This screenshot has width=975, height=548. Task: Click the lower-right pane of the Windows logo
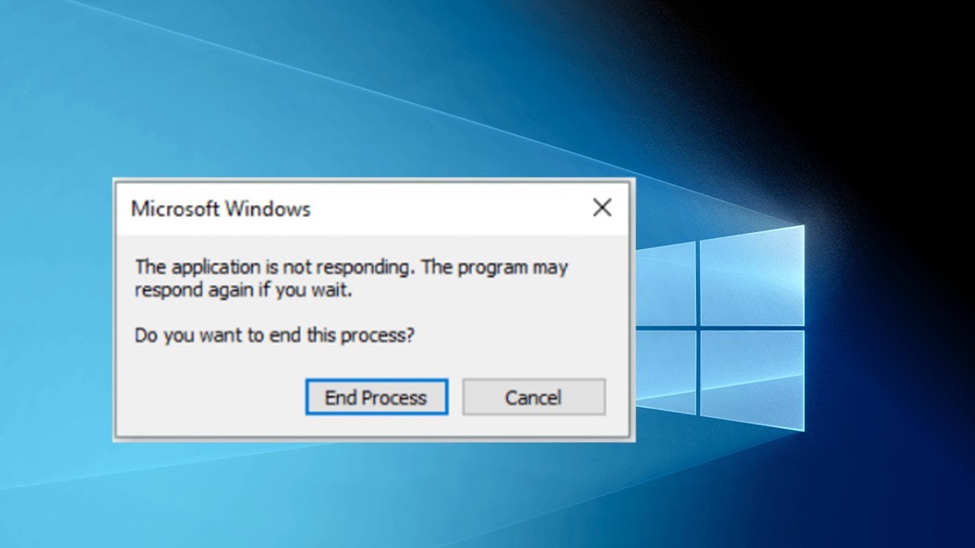pyautogui.click(x=752, y=379)
